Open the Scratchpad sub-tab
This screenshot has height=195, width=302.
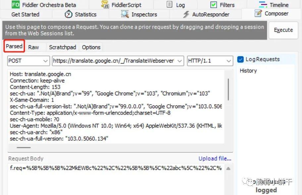coord(62,47)
